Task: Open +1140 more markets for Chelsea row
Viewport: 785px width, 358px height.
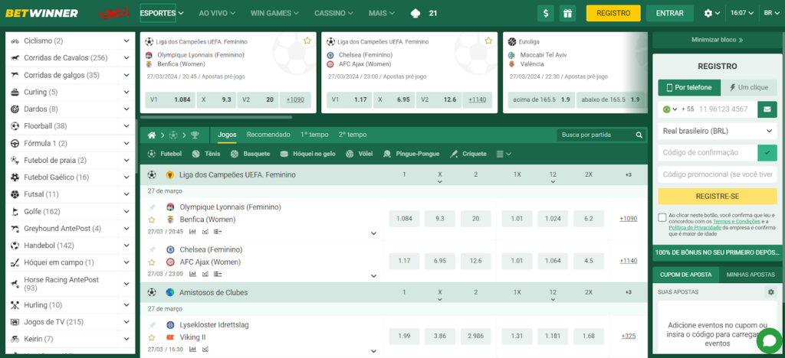Action: coord(629,261)
